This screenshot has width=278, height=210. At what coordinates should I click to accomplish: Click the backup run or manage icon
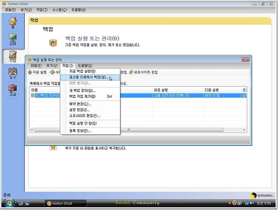pos(53,43)
